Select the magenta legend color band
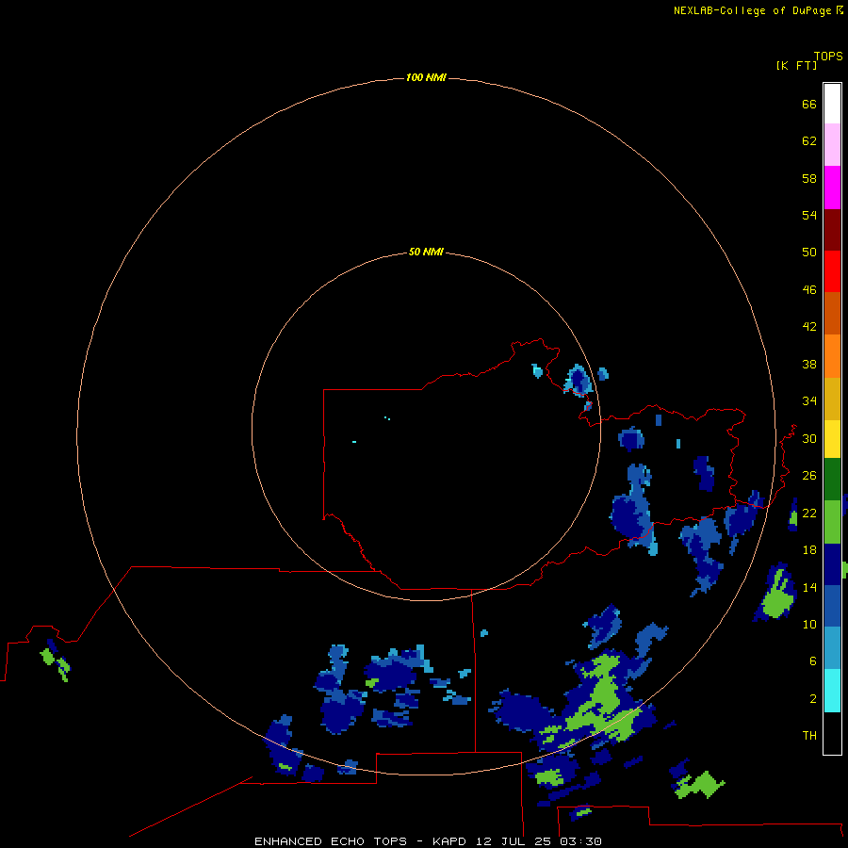This screenshot has width=848, height=848. pos(832,188)
